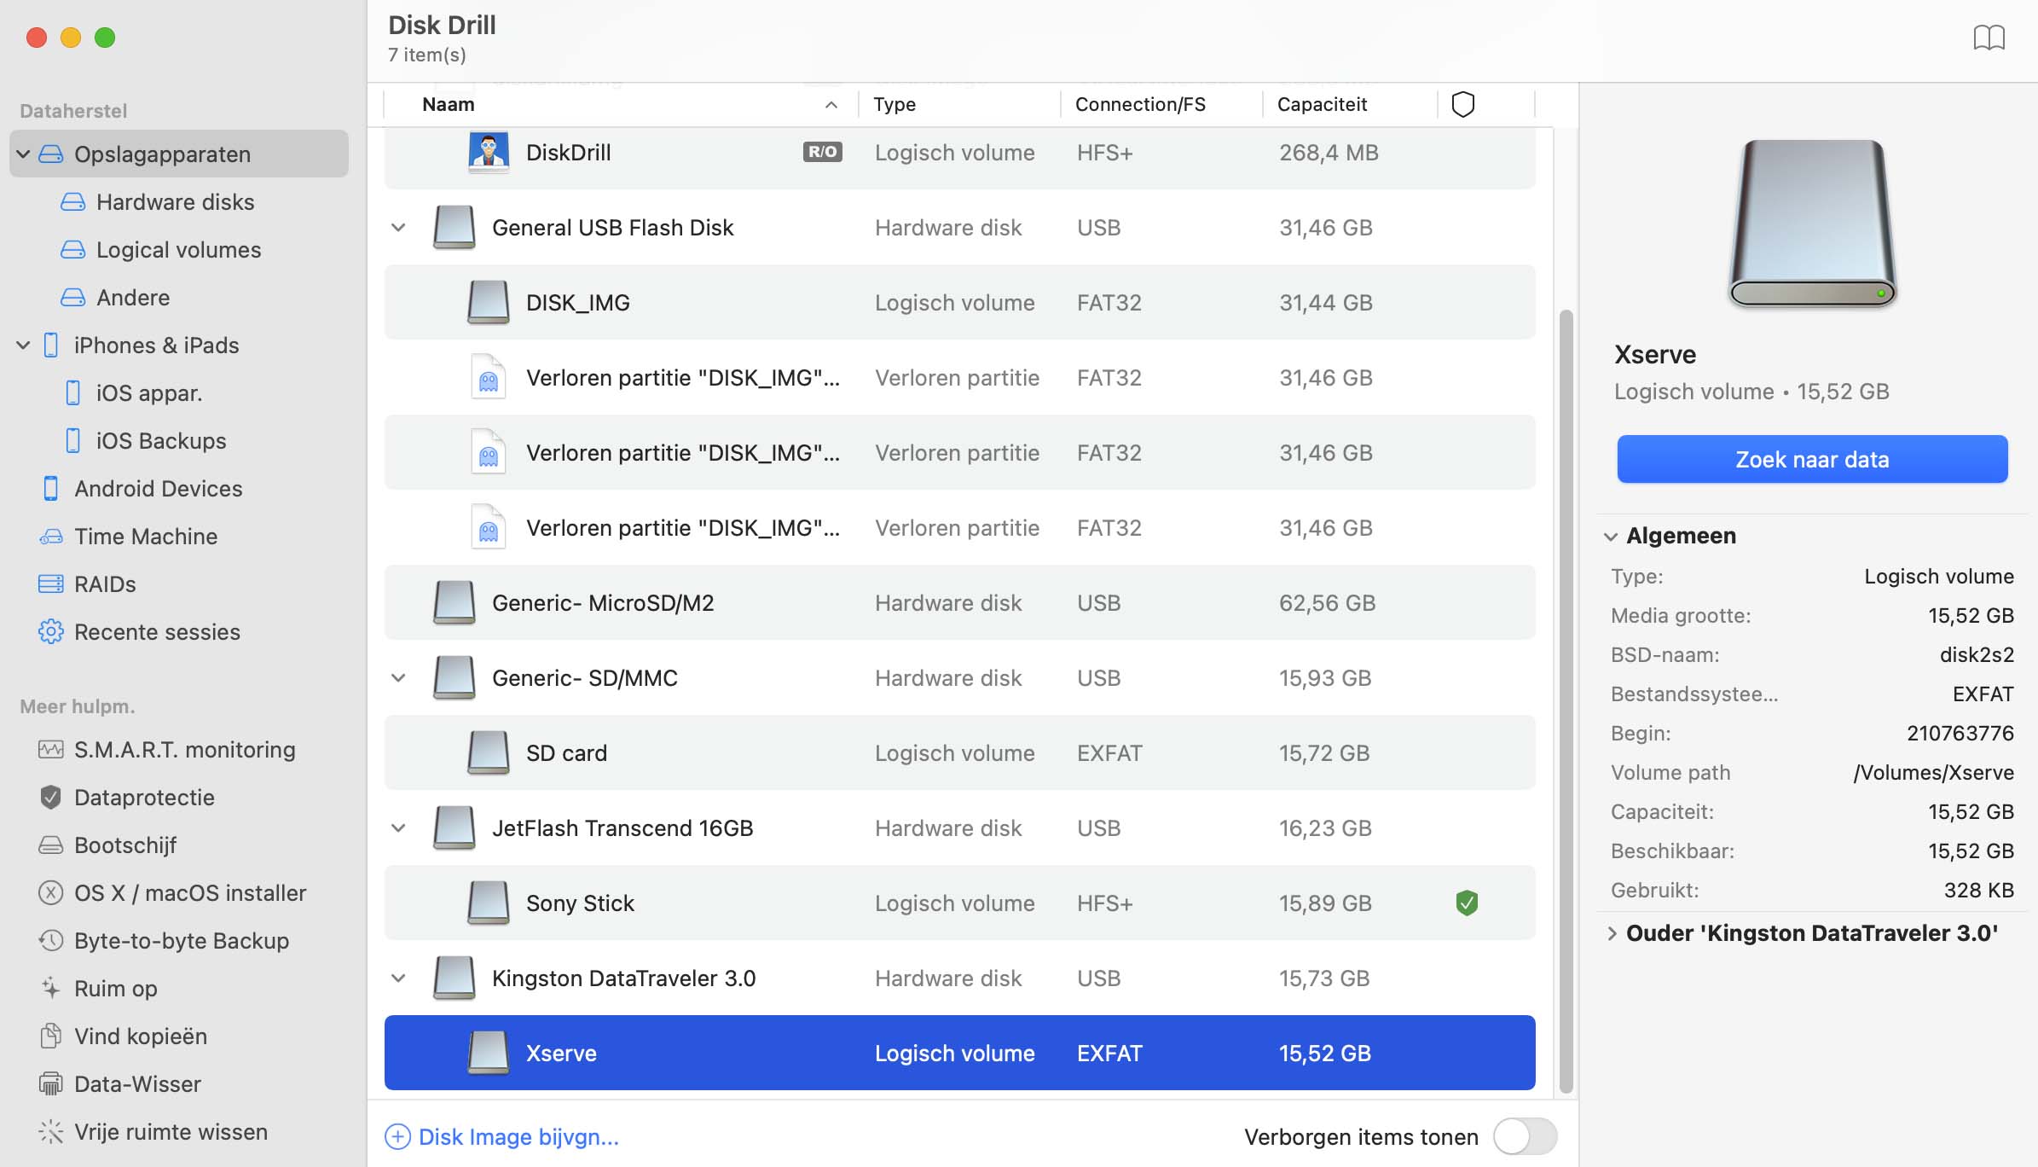Screen dimensions: 2038x1167
Task: Select the Sony Stick volume row
Action: click(x=959, y=903)
